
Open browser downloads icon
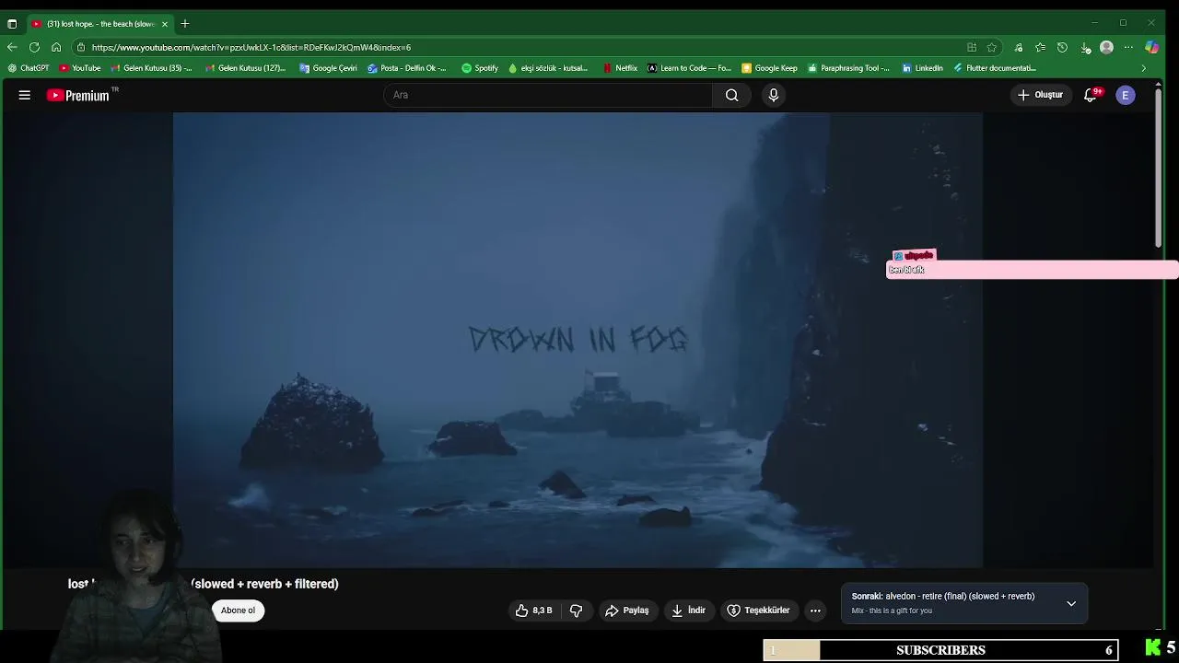point(1085,47)
